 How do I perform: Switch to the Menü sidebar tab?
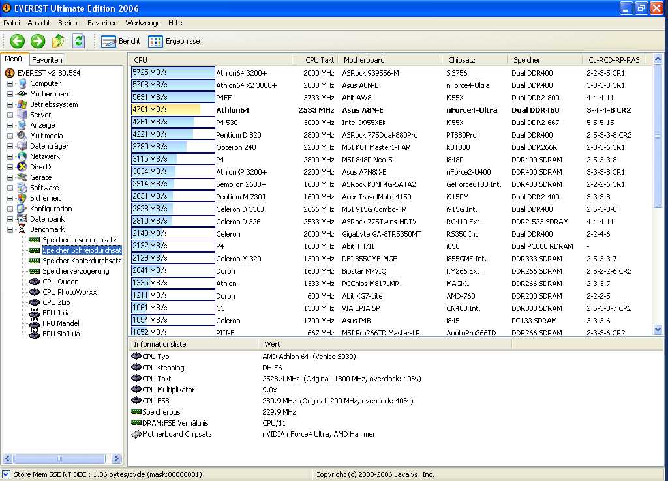tap(13, 59)
